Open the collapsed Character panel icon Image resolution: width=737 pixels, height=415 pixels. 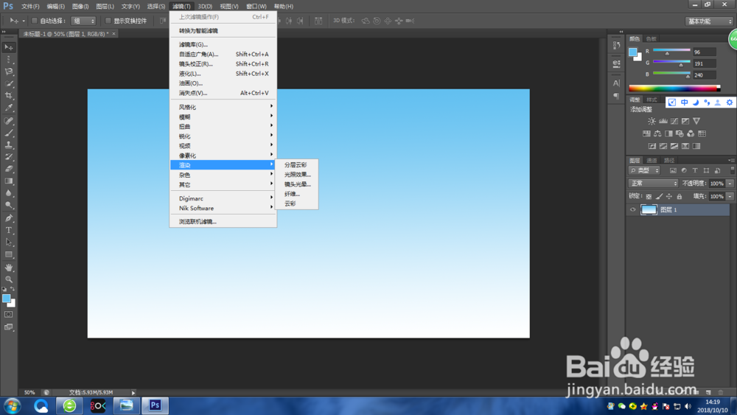616,83
